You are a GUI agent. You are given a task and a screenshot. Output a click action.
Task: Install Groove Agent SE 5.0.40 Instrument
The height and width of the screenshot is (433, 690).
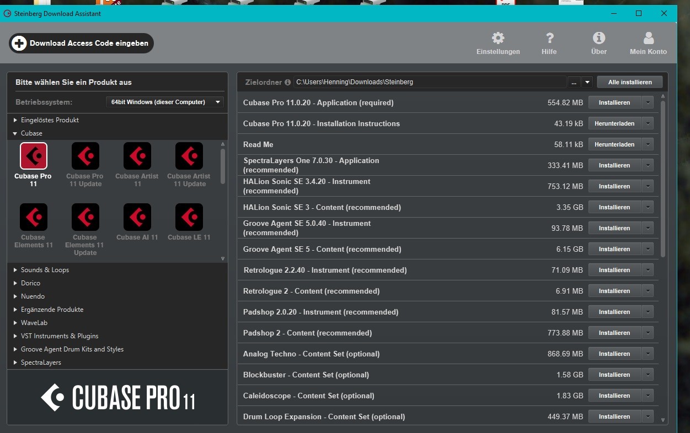pos(614,228)
